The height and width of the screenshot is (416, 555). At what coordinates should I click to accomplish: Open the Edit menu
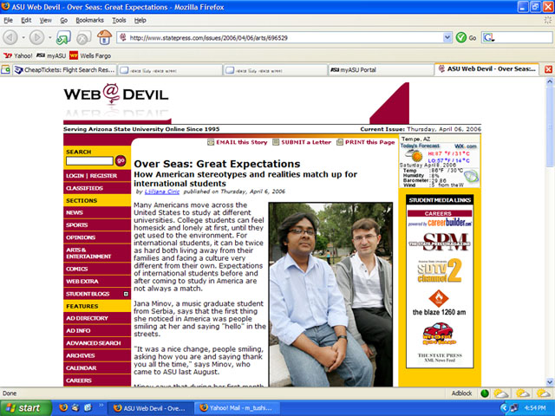(x=26, y=20)
